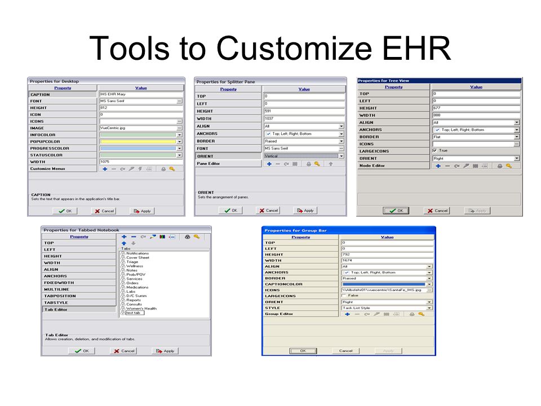Click the blue plus icon in Group Bar Group Editor

[348, 314]
